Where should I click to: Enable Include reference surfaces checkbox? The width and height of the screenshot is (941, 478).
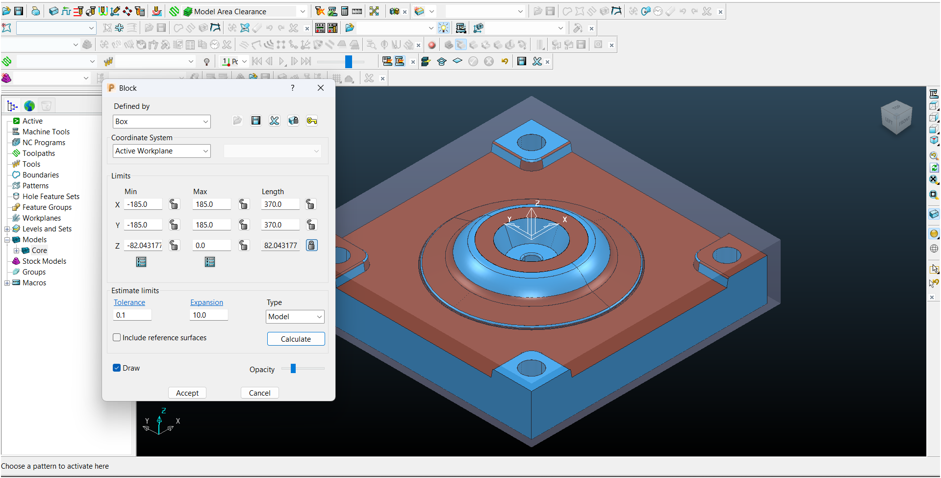[x=117, y=337]
